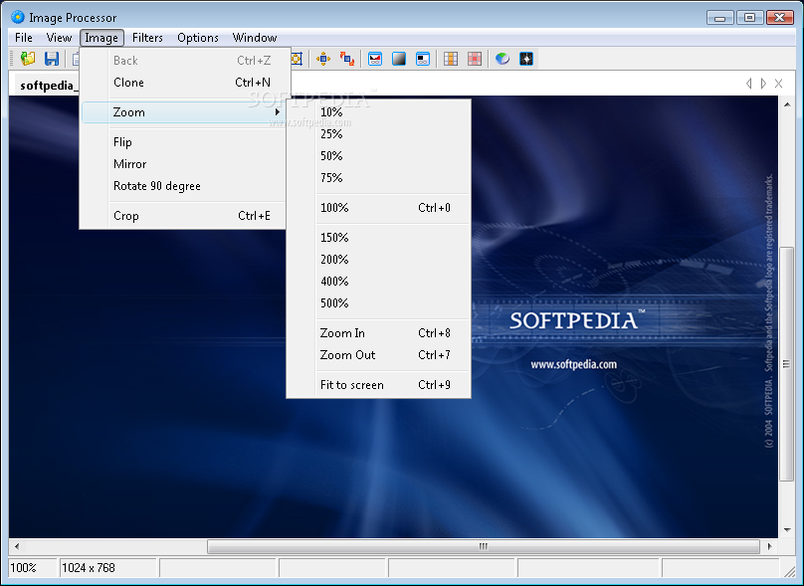This screenshot has width=804, height=586.
Task: Maximize the Image Processor window
Action: pos(749,18)
